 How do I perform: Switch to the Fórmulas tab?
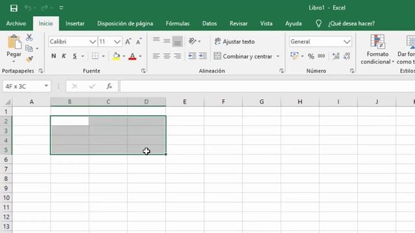click(178, 23)
